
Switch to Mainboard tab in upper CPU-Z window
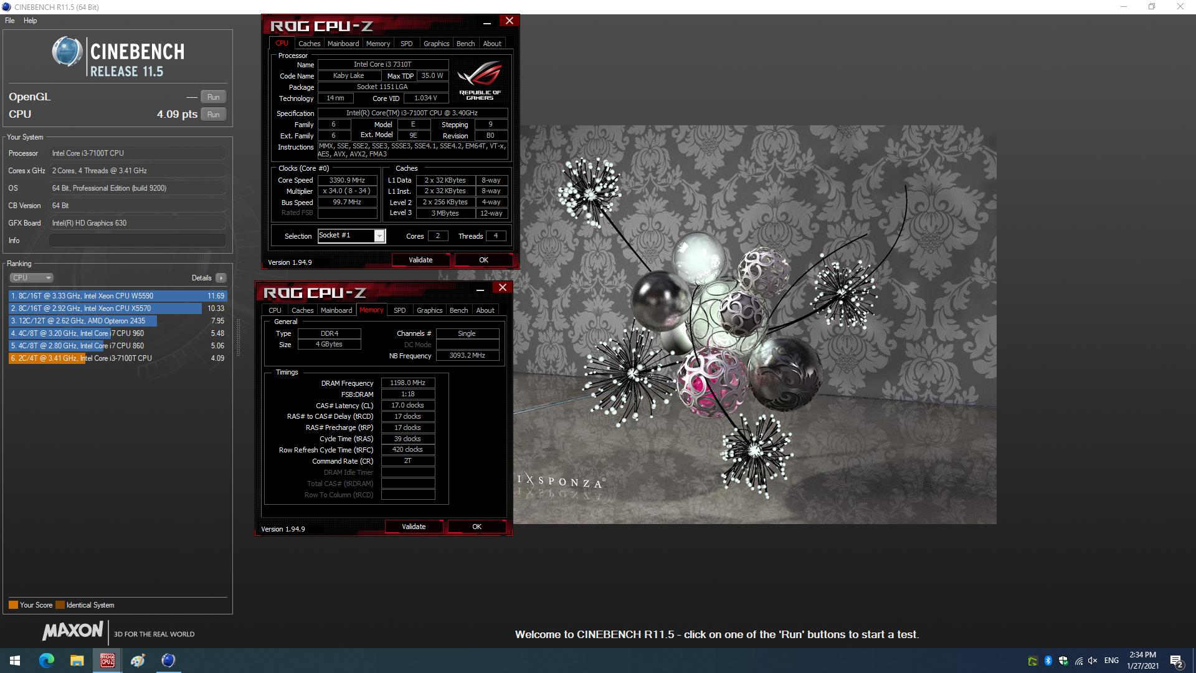click(343, 44)
